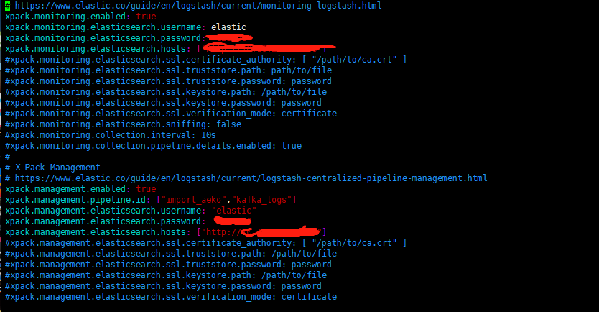Image resolution: width=599 pixels, height=312 pixels.
Task: Click the monitoring certificate_authority '/path/to/ca.crt' value
Action: click(355, 60)
